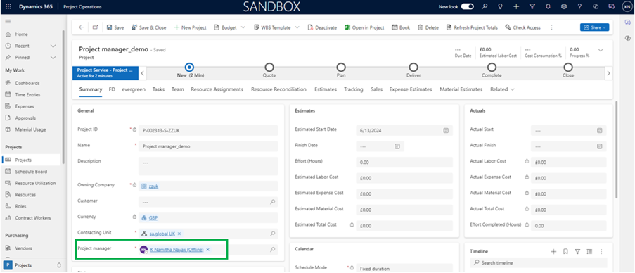Open the Dynamics 365 app launcher waffle
The image size is (635, 273).
[x=9, y=6]
